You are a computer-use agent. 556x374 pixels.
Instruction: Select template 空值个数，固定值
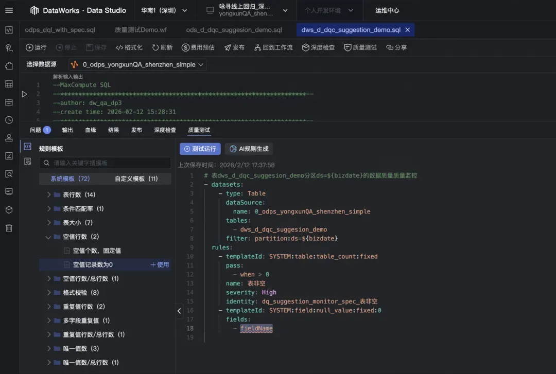tap(97, 251)
